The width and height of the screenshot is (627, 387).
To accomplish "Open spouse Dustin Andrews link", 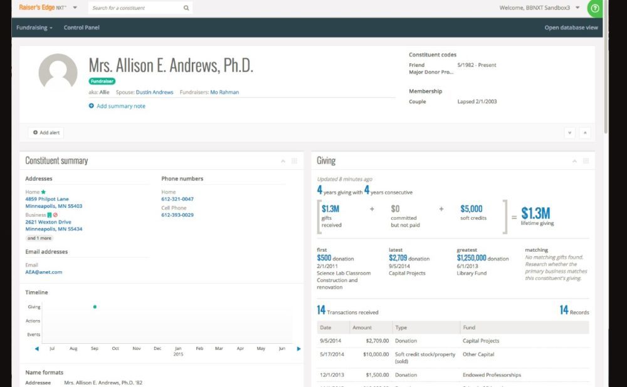I will 154,92.
